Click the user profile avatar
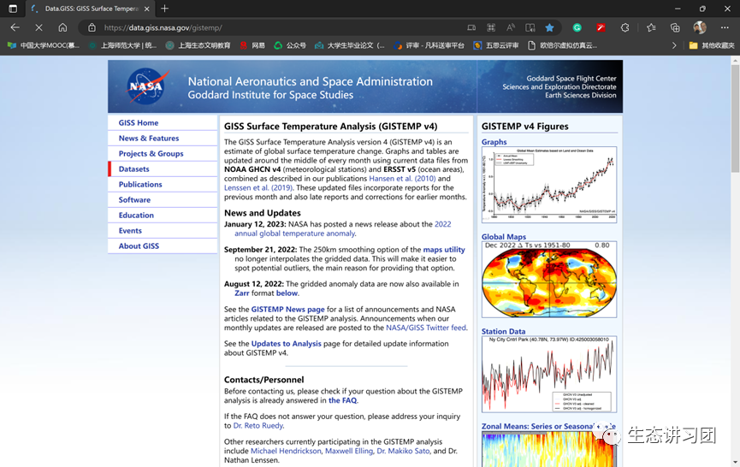 coord(700,27)
